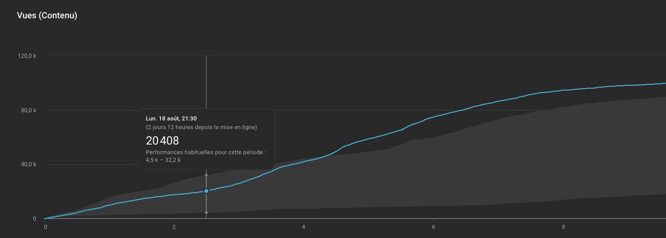The height and width of the screenshot is (238, 666).
Task: Click the lower gray typical-range dot on the hover line
Action: click(x=206, y=212)
